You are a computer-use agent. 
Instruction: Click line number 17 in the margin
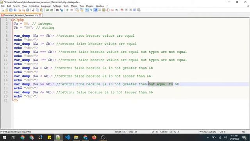5,84
